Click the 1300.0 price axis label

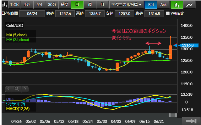[187, 49]
